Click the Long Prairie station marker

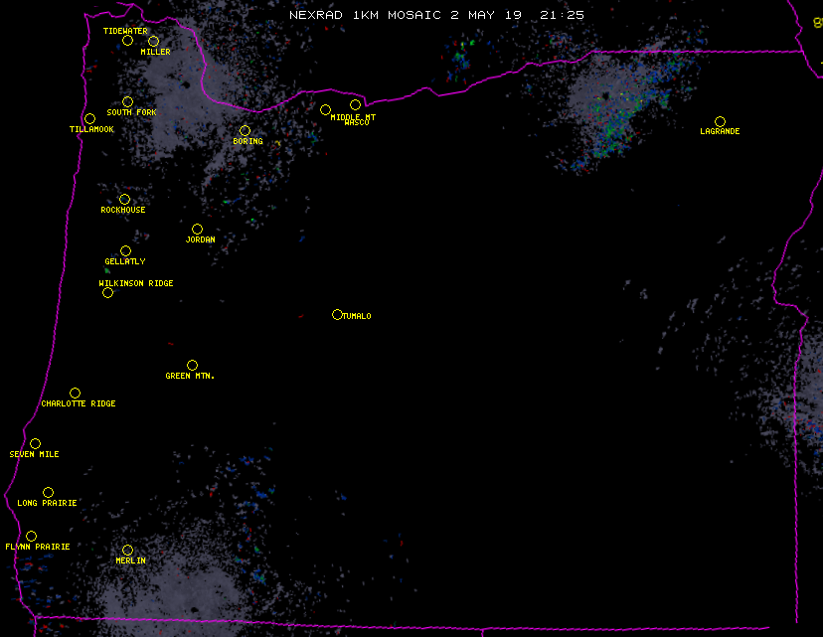48,493
